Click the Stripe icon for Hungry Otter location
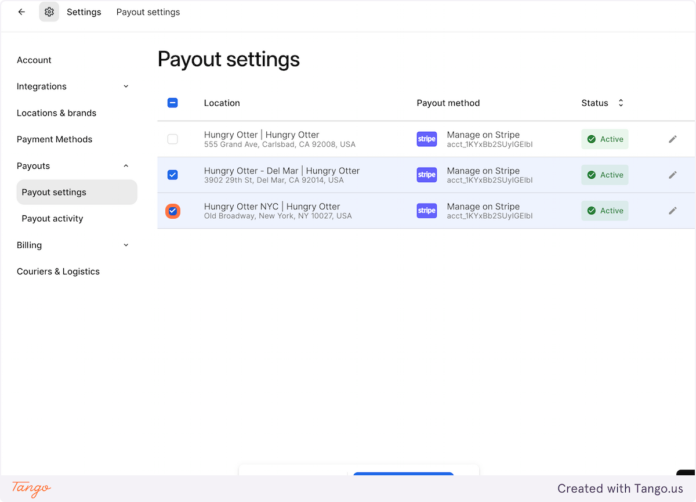 click(427, 139)
